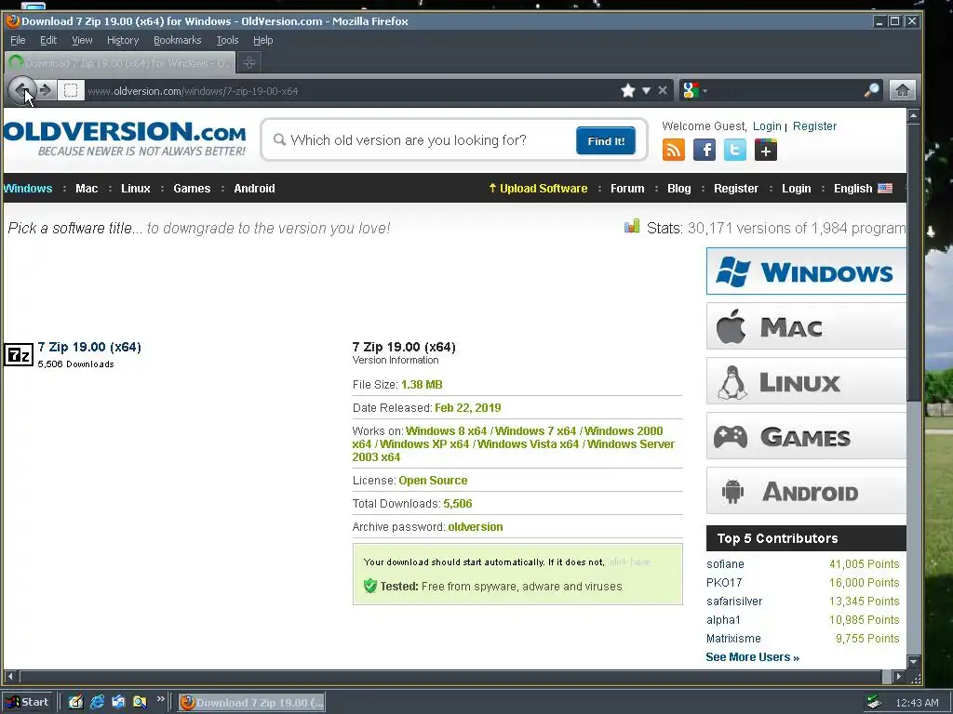Open contributor sofiane's profile

(725, 564)
